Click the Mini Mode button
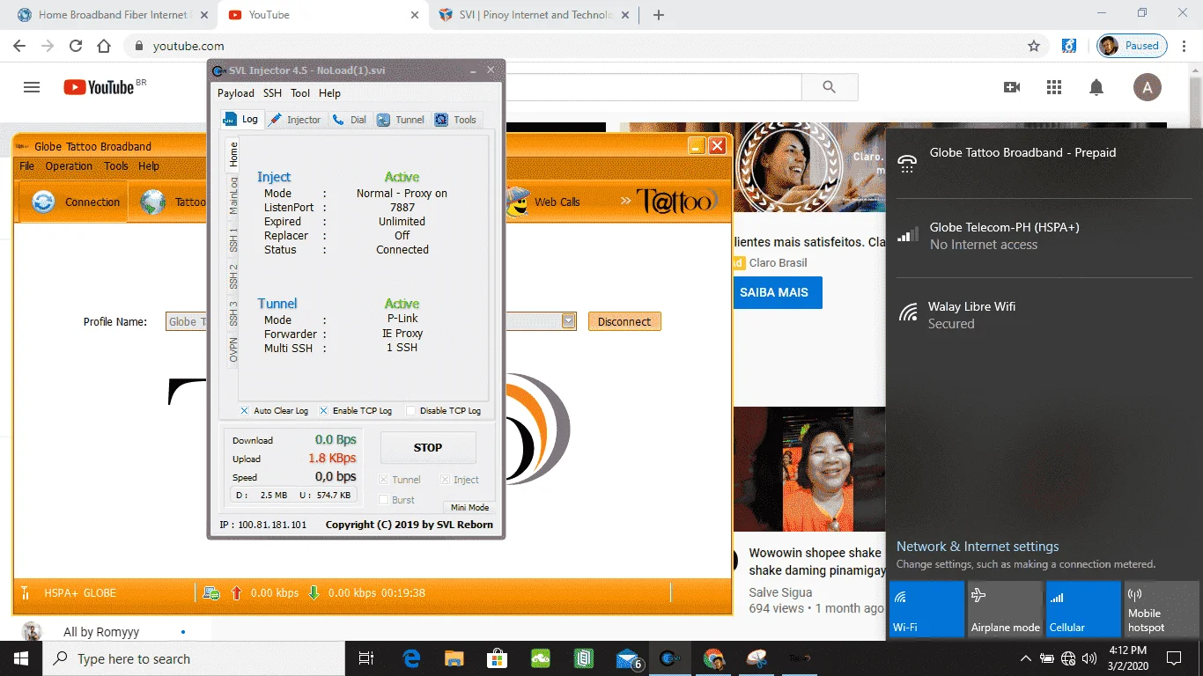Image resolution: width=1203 pixels, height=676 pixels. coord(469,507)
